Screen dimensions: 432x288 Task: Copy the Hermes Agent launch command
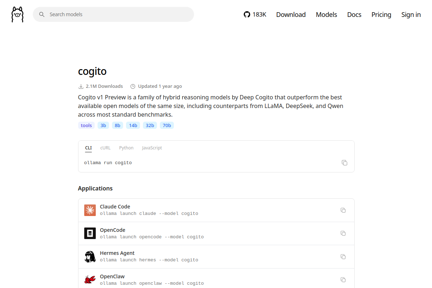coord(343,257)
